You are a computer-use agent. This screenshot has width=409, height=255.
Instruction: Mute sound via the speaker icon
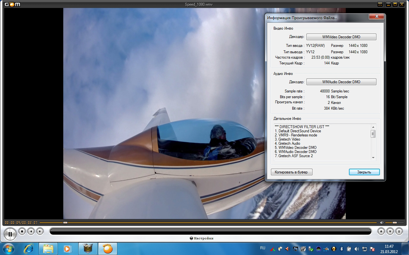(x=382, y=222)
